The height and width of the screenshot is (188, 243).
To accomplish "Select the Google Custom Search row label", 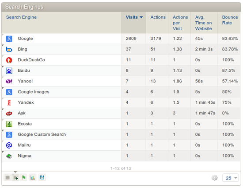I will [x=42, y=134].
